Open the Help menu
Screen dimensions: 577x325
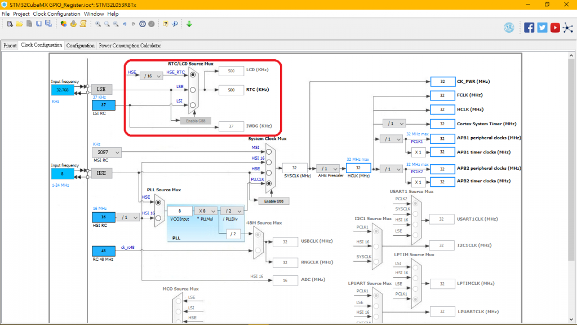click(113, 14)
